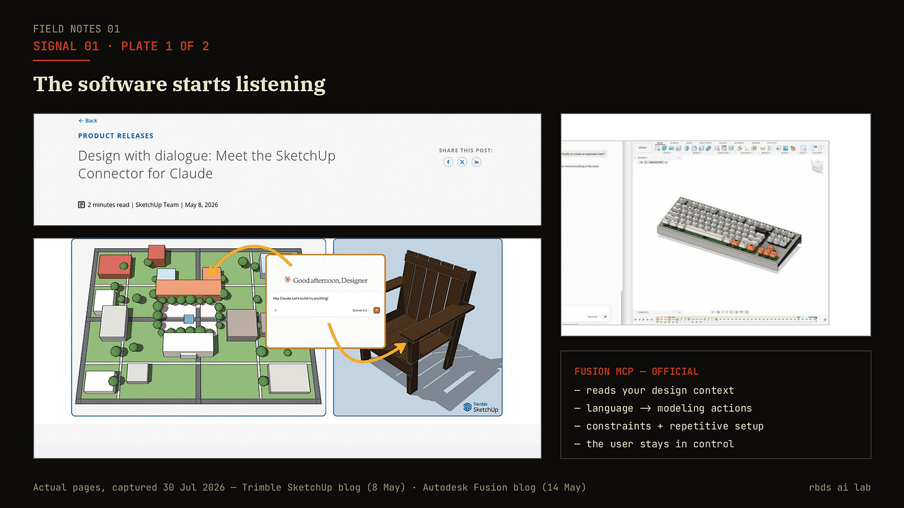Click the round send button in Fusion chat panel
904x508 pixels.
tap(605, 316)
